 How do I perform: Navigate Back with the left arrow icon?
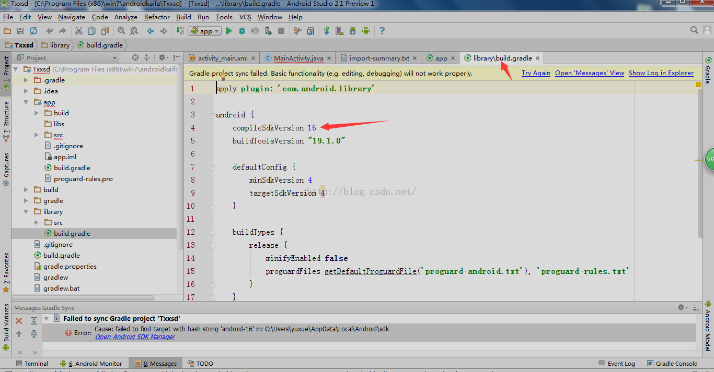point(151,31)
